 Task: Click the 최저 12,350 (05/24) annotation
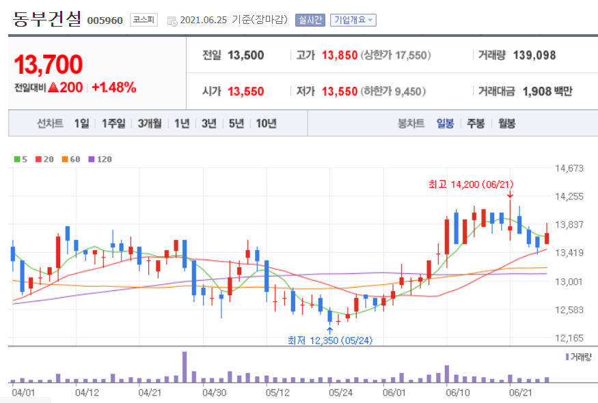[330, 340]
